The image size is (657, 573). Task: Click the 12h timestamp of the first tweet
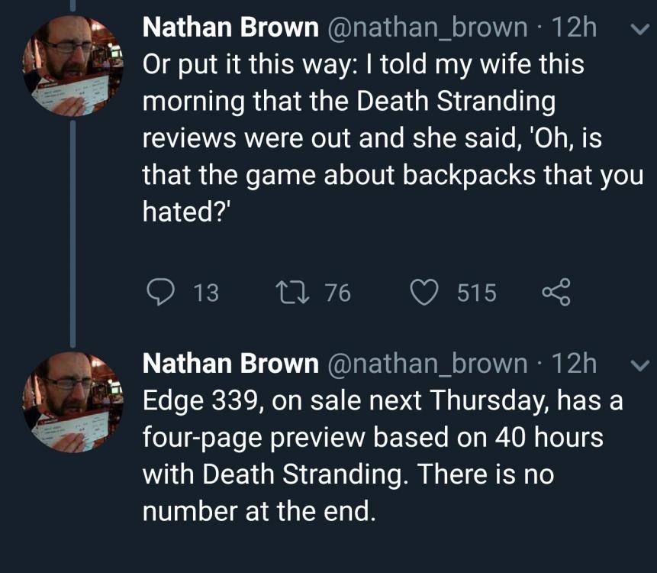pos(573,28)
